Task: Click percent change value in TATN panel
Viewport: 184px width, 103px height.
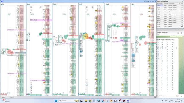Action: pyautogui.click(x=64, y=14)
